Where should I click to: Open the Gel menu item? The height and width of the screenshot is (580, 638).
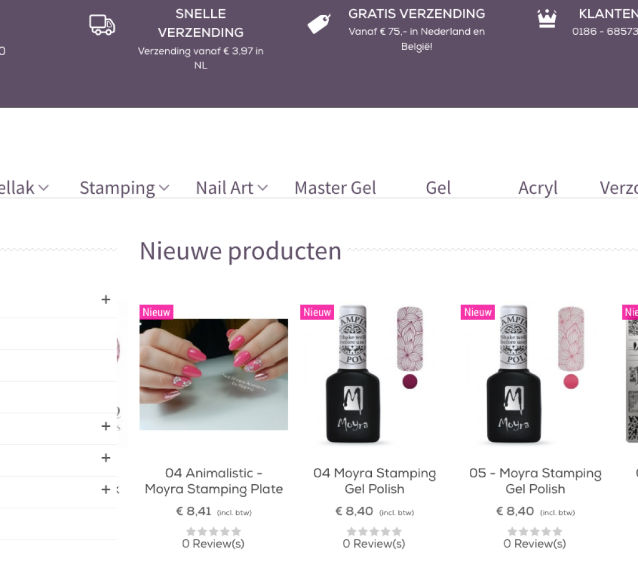click(x=438, y=188)
